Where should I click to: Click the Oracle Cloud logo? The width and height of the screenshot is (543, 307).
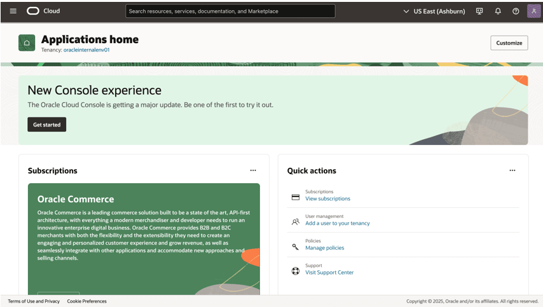33,11
